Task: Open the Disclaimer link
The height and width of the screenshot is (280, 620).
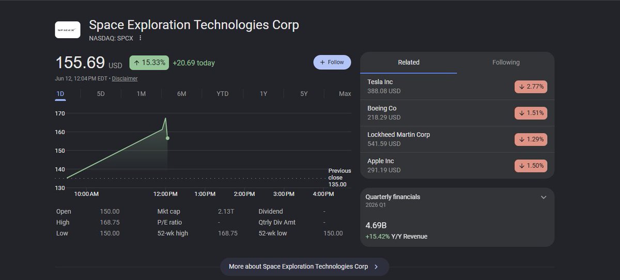Action: pyautogui.click(x=125, y=79)
